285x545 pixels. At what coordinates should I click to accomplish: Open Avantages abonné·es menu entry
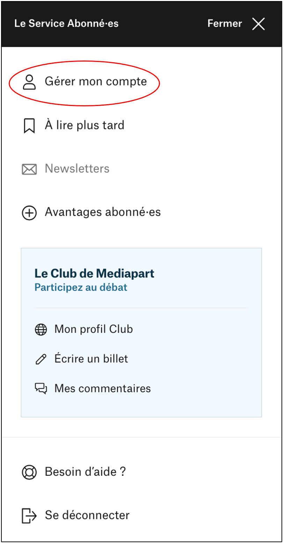pos(103,212)
